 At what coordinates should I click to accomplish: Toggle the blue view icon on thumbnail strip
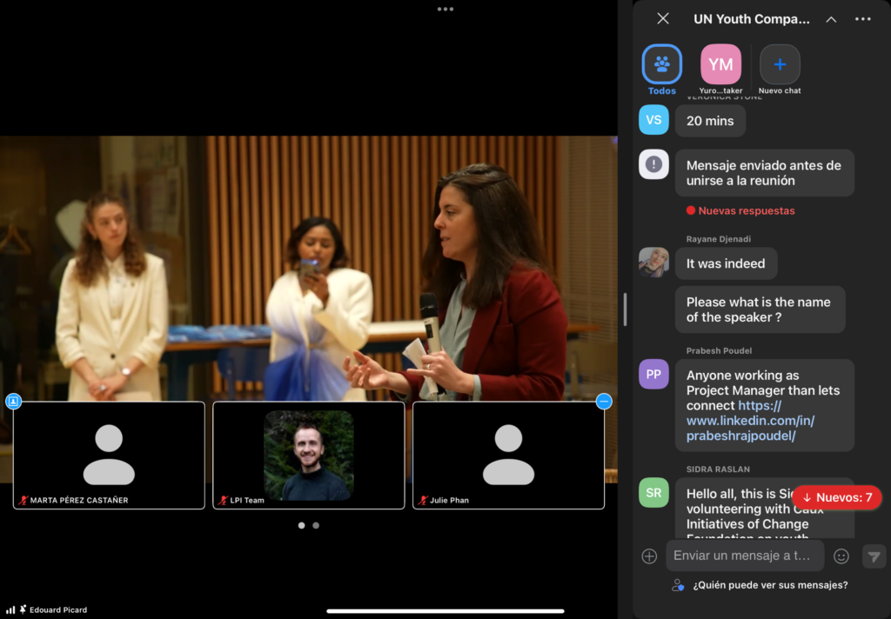(13, 401)
